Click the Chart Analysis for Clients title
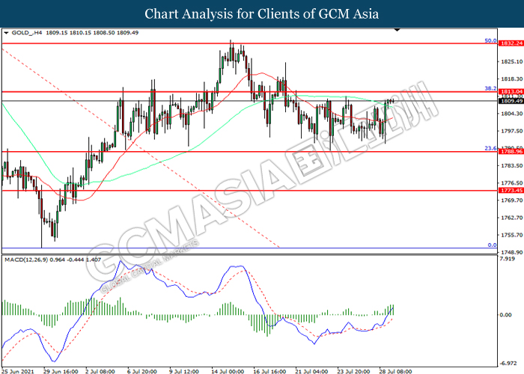This screenshot has width=524, height=374. 262,13
